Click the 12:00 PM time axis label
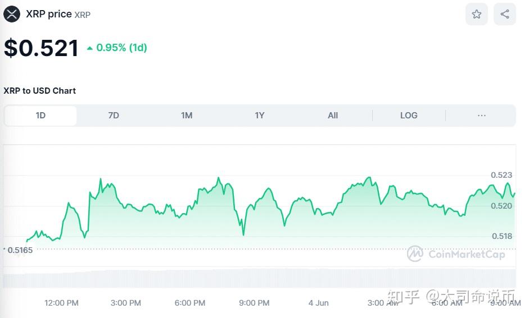 [61, 303]
